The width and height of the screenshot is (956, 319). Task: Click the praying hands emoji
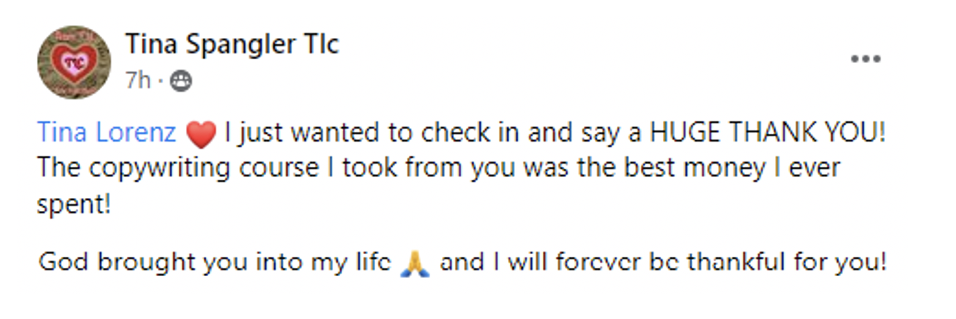click(414, 264)
